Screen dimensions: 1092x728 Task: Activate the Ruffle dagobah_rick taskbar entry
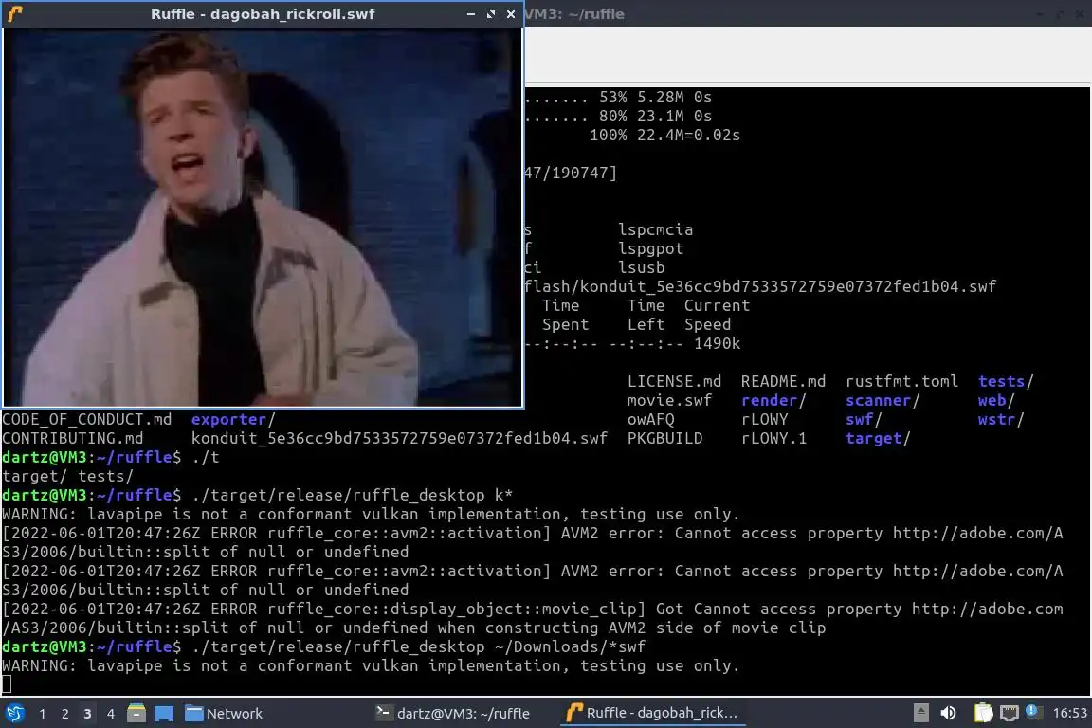651,714
